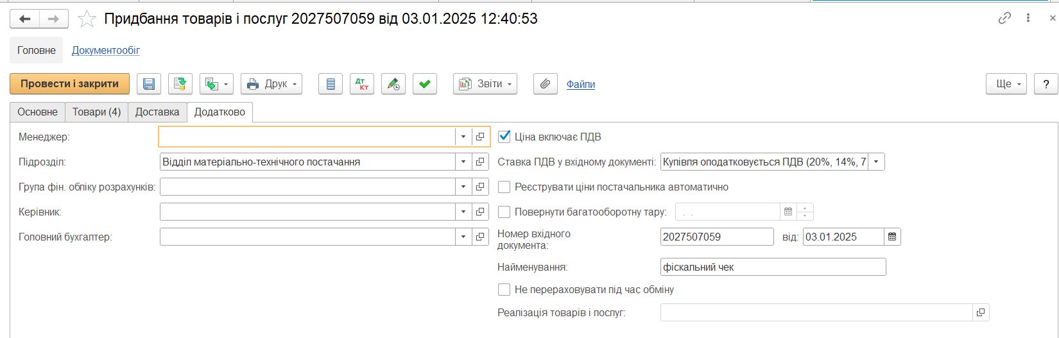Expand the Друк print menu
The width and height of the screenshot is (1059, 338).
[x=271, y=84]
